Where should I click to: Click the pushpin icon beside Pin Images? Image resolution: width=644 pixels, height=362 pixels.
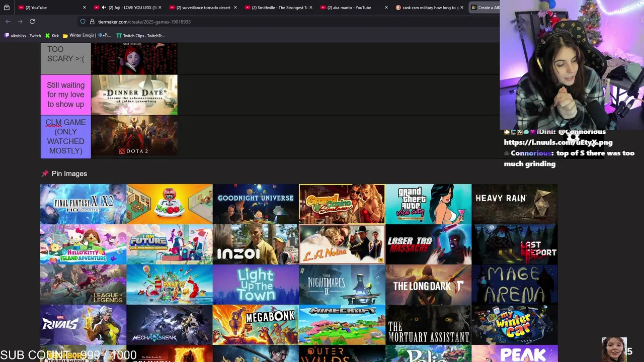tap(45, 173)
